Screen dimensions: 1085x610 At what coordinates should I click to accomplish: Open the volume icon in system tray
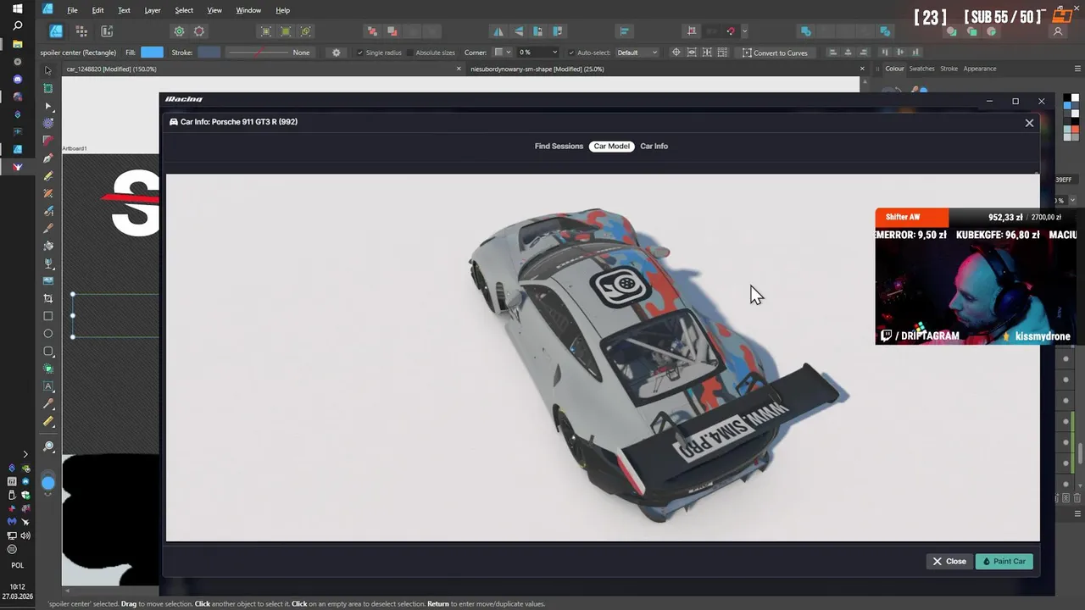pos(25,535)
